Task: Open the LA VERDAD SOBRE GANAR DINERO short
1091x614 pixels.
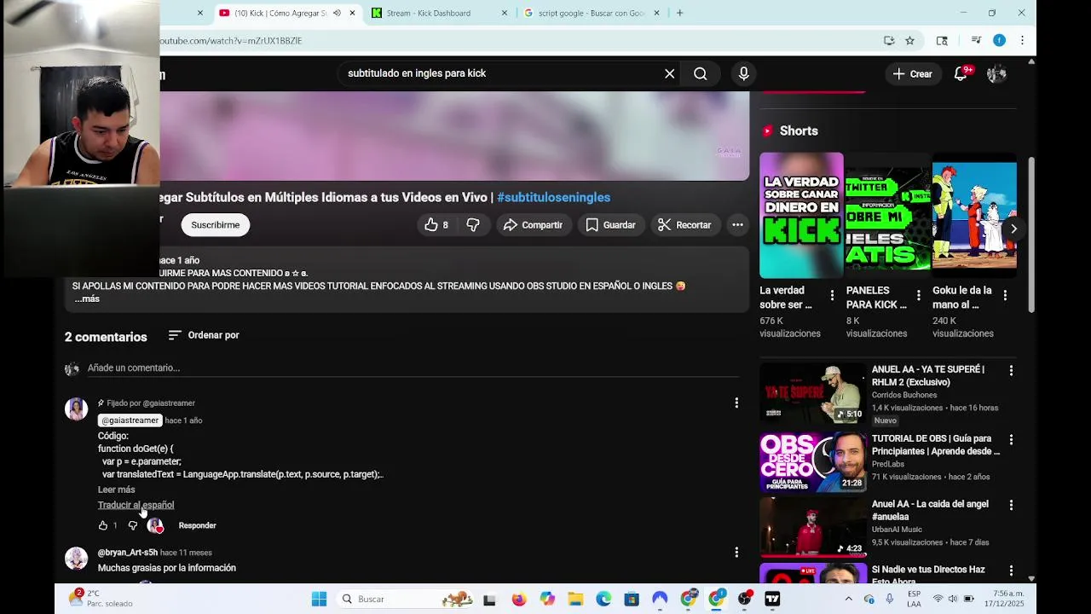Action: click(x=801, y=215)
